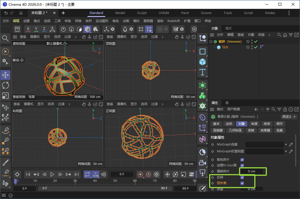
Task: Open the layout options three-dot menu
Action: pos(289,13)
